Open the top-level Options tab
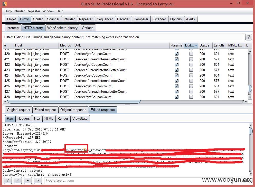This screenshot has height=187, width=255. click(176, 19)
